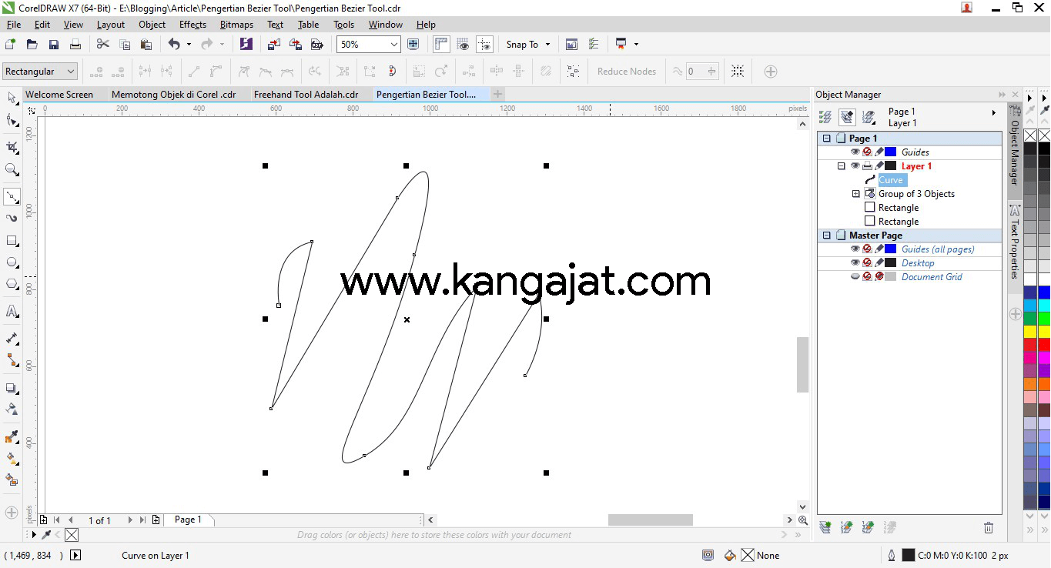Click the horizontal scrollbar below the canvas

(651, 520)
